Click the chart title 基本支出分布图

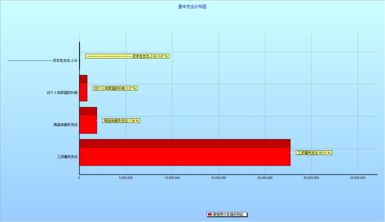click(192, 7)
